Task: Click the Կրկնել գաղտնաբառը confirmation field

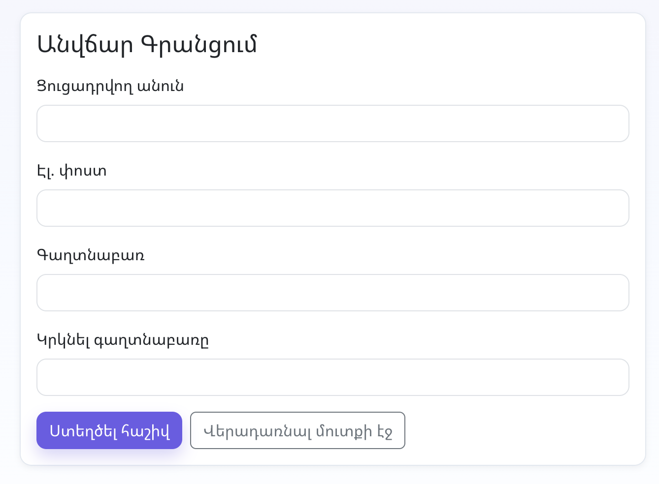Action: point(333,377)
